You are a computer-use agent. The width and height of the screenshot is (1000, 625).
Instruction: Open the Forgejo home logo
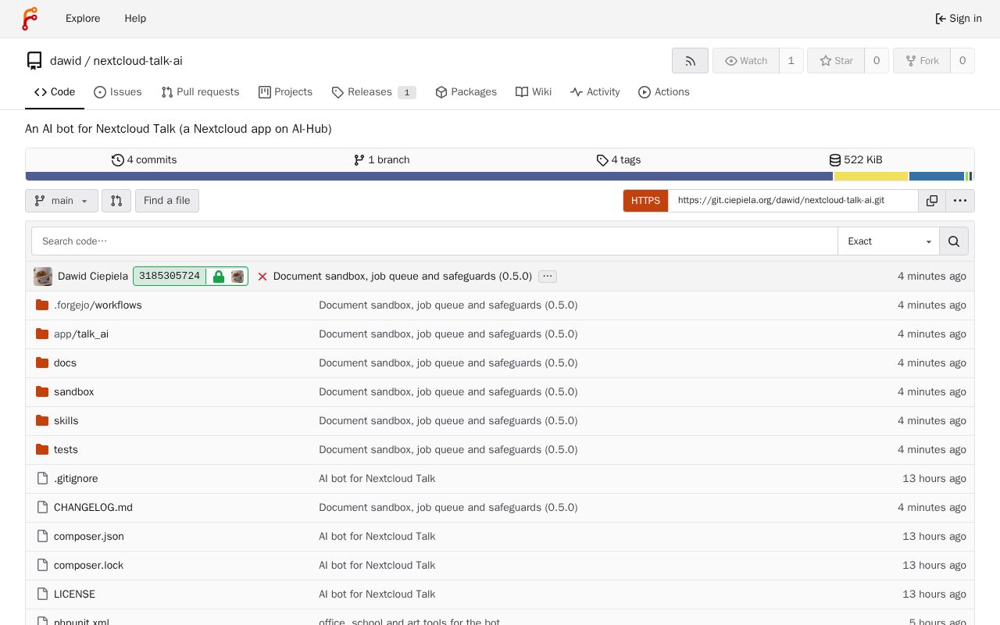tap(30, 19)
